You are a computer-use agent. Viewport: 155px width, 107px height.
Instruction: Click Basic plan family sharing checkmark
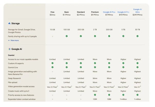pos(67,36)
